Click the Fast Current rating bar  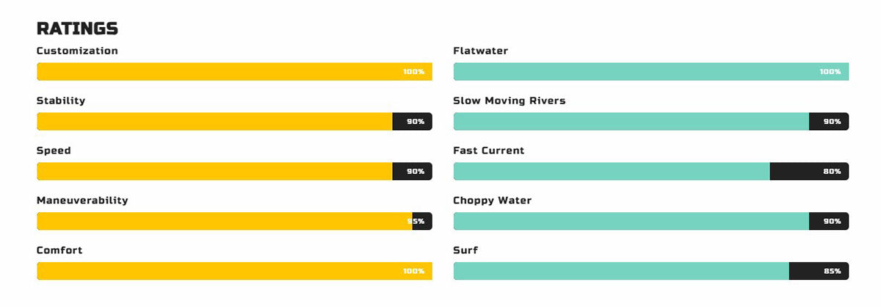651,171
